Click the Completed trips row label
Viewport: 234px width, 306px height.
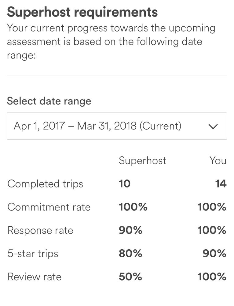click(45, 184)
